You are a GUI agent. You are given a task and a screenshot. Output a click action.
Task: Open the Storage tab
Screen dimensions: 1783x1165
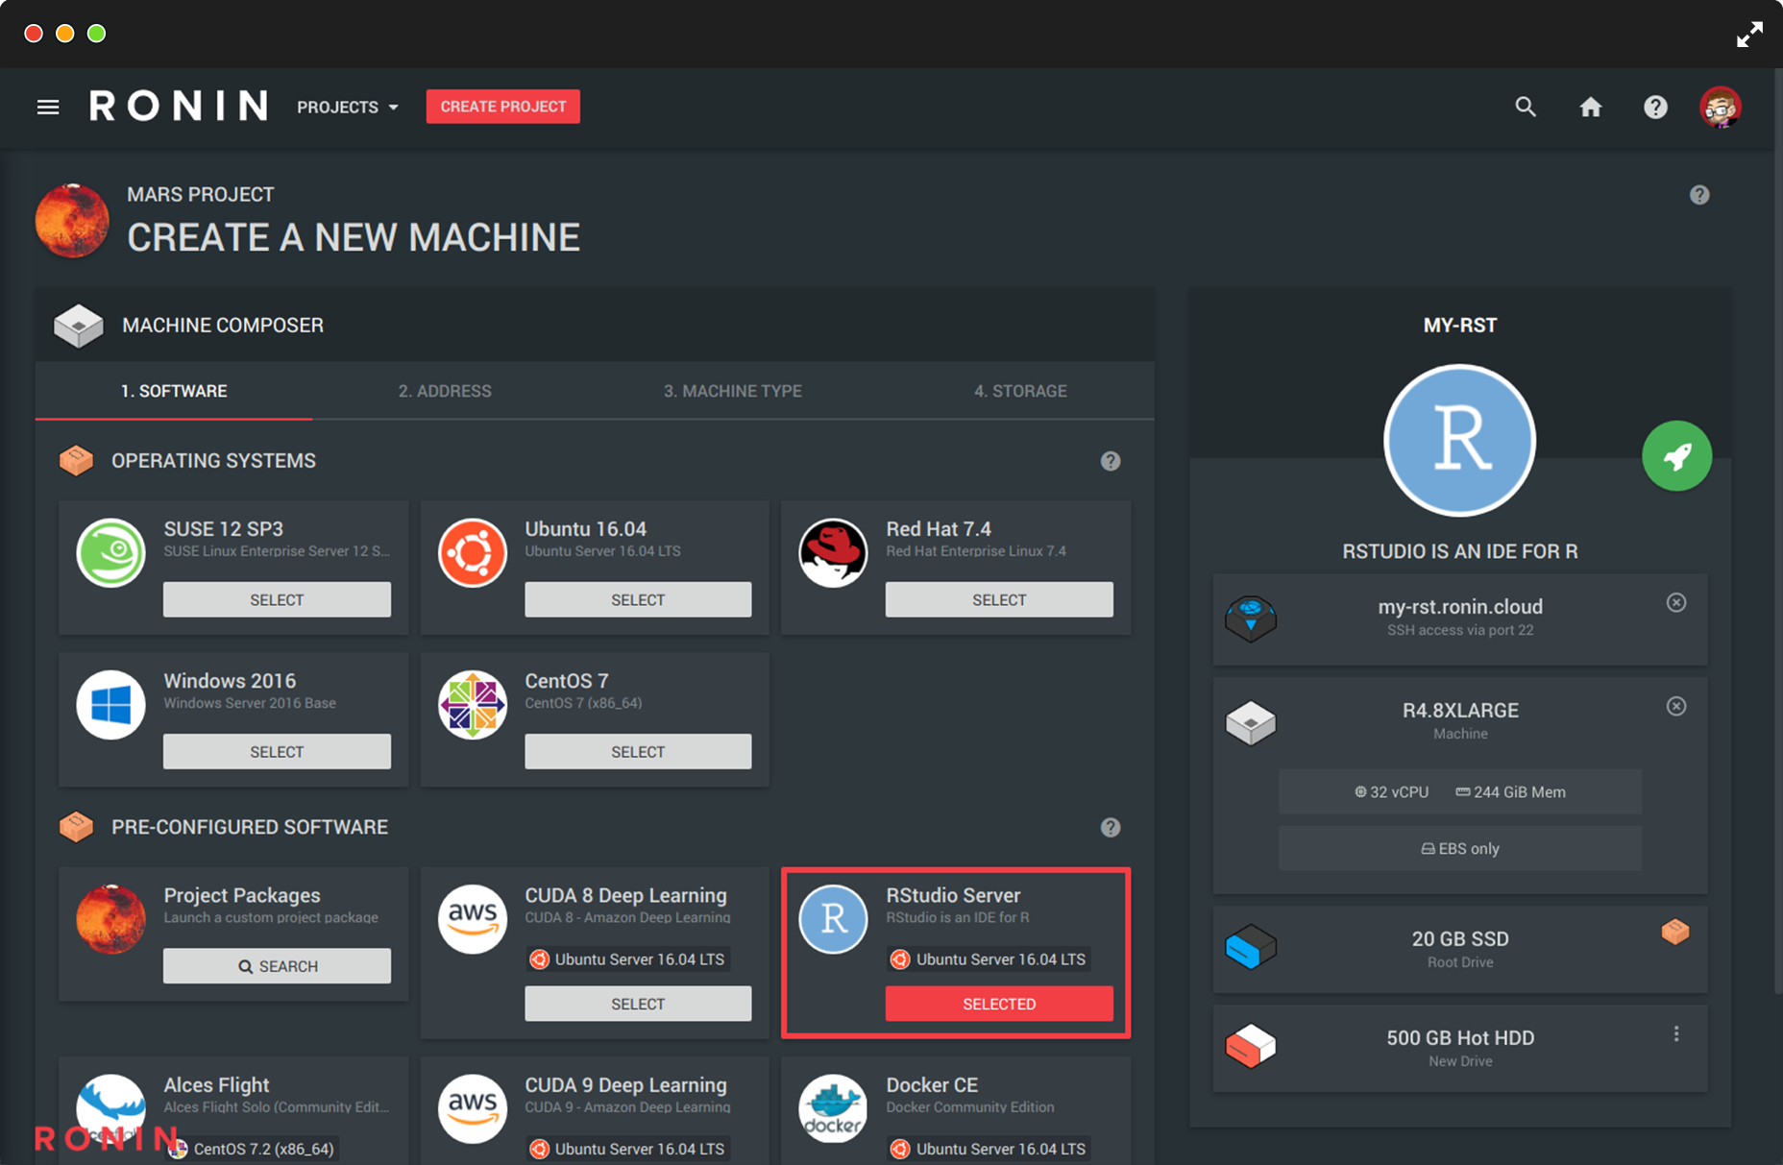click(1020, 391)
